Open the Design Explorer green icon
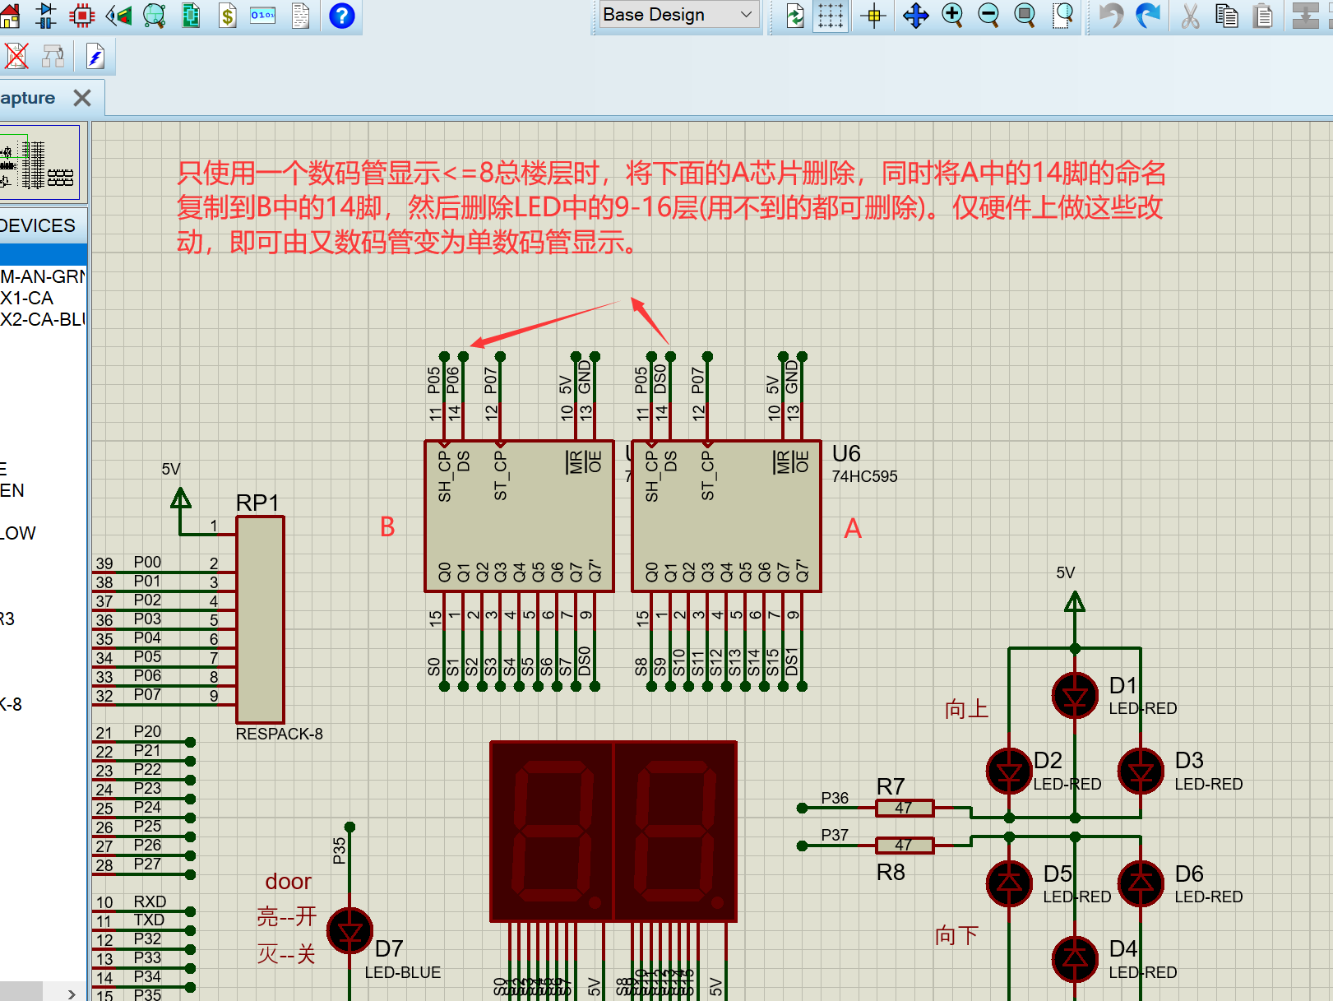1333x1001 pixels. click(x=191, y=15)
